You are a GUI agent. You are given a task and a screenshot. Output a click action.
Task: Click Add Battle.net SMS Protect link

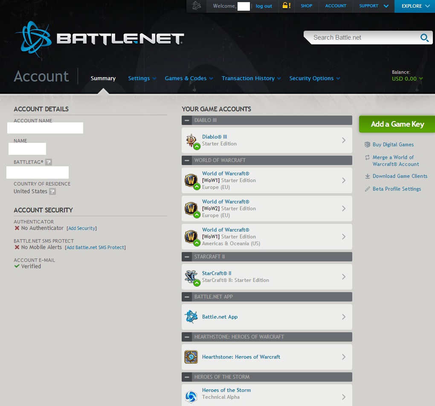tap(96, 247)
